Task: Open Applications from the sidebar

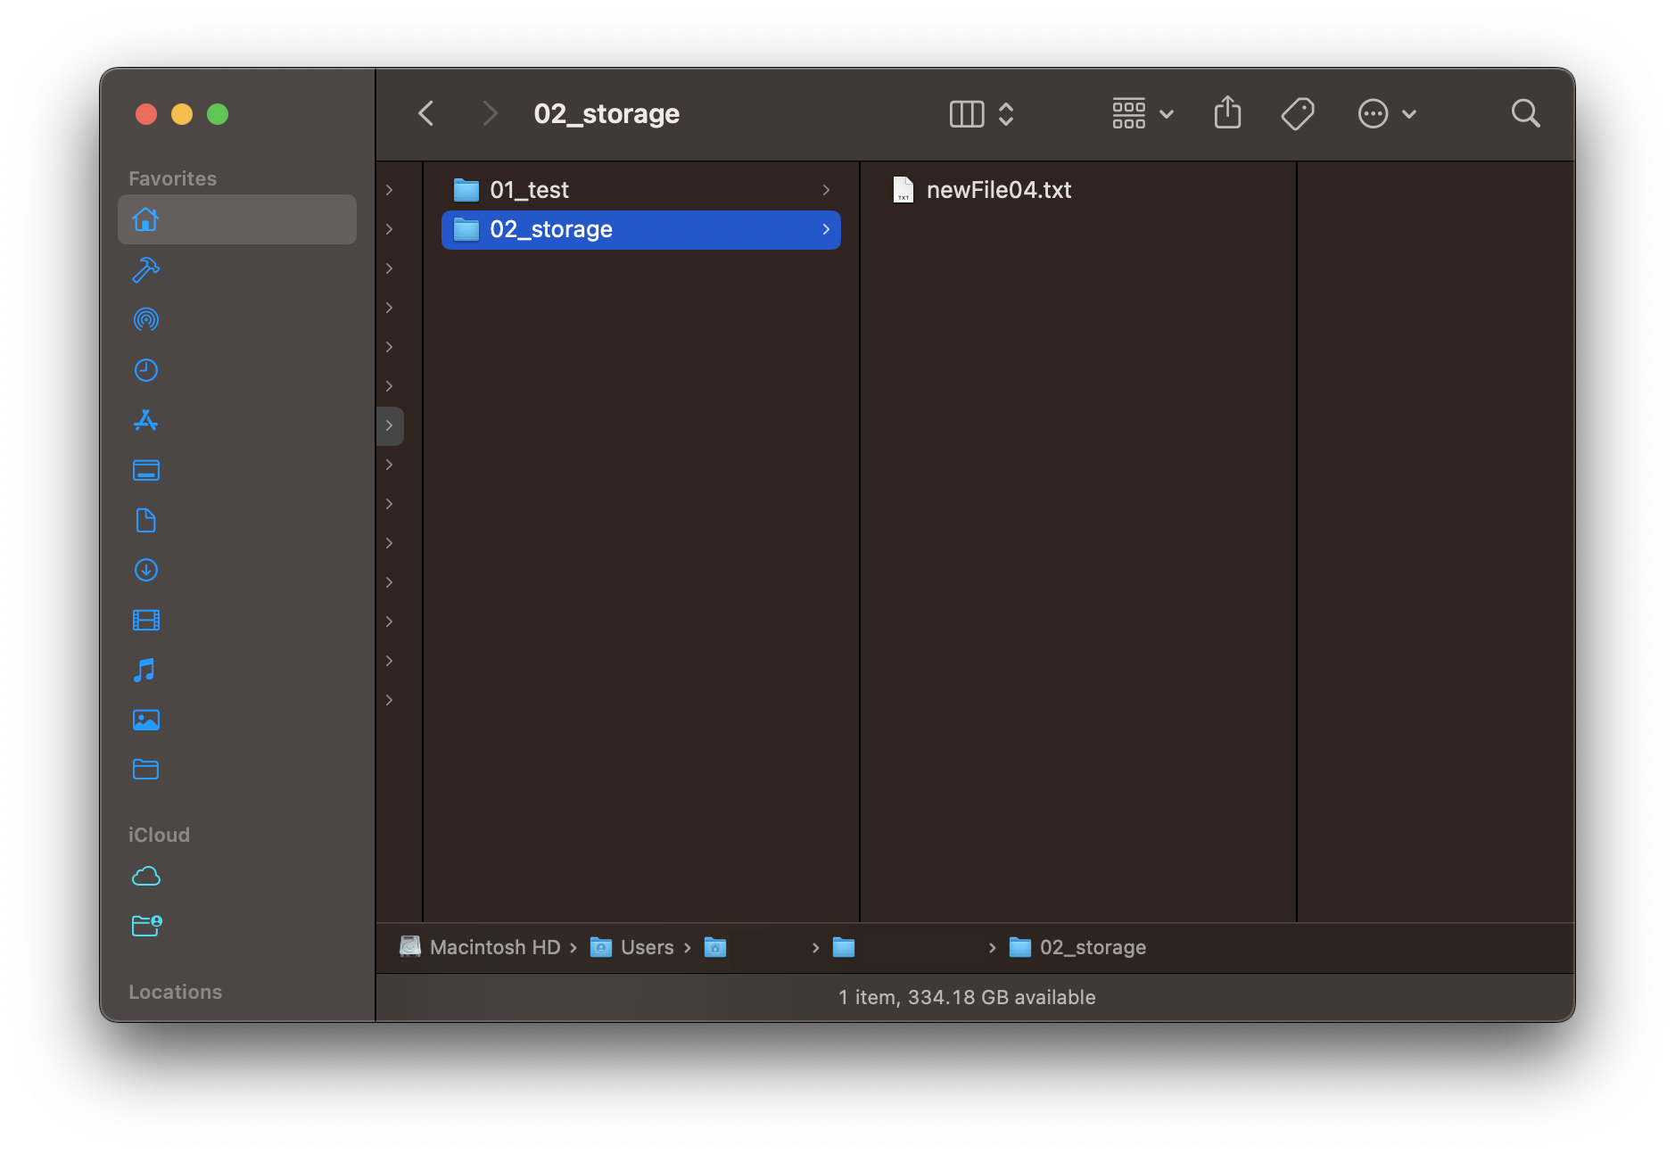Action: (x=145, y=420)
